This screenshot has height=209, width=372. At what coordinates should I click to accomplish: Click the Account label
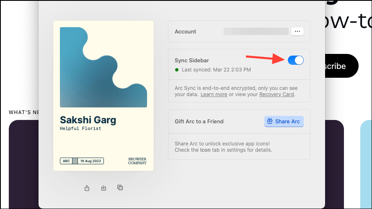185,31
